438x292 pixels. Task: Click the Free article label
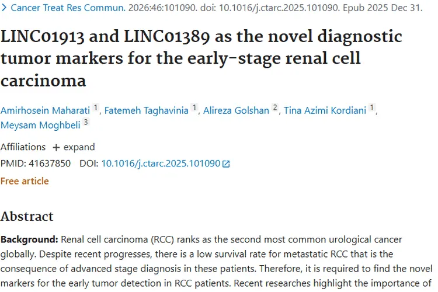tap(25, 181)
